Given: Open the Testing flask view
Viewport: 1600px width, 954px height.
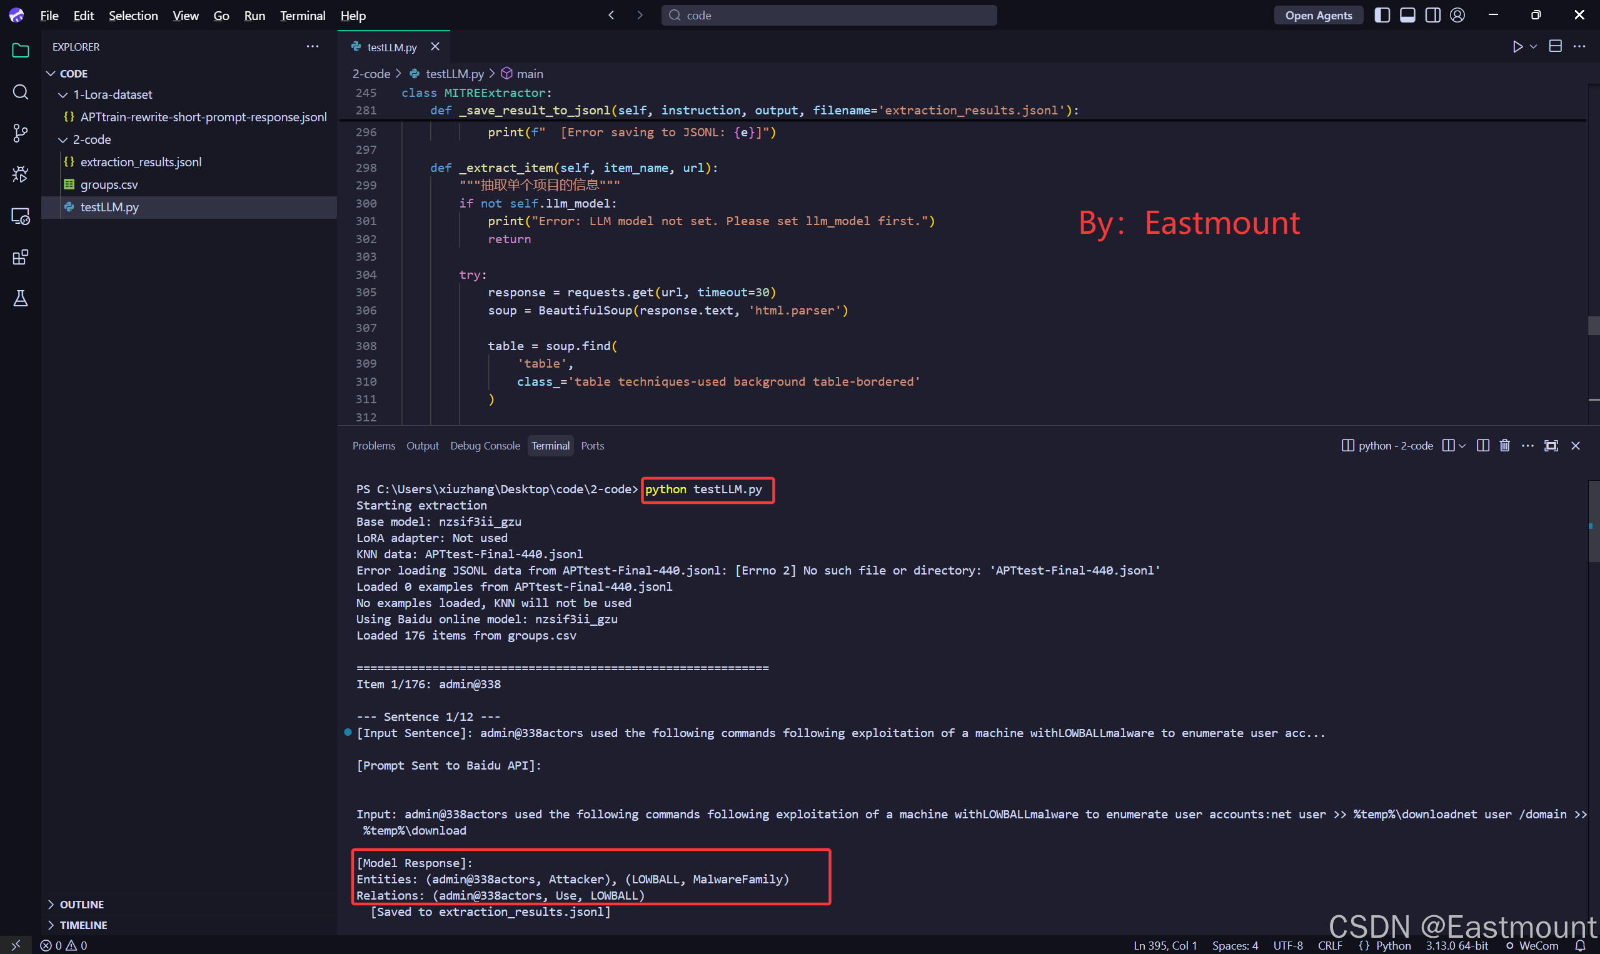Looking at the screenshot, I should click(x=21, y=298).
